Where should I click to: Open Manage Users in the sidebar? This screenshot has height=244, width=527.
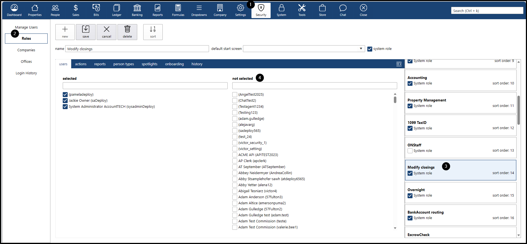tap(26, 27)
